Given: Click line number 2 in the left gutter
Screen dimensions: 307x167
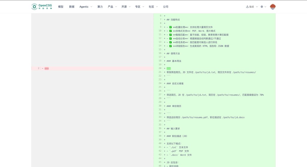Looking at the screenshot, I should point(39,68).
